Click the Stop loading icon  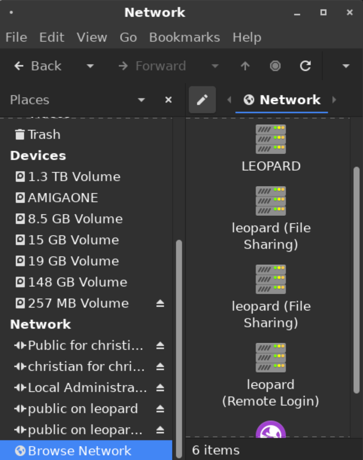pyautogui.click(x=275, y=66)
